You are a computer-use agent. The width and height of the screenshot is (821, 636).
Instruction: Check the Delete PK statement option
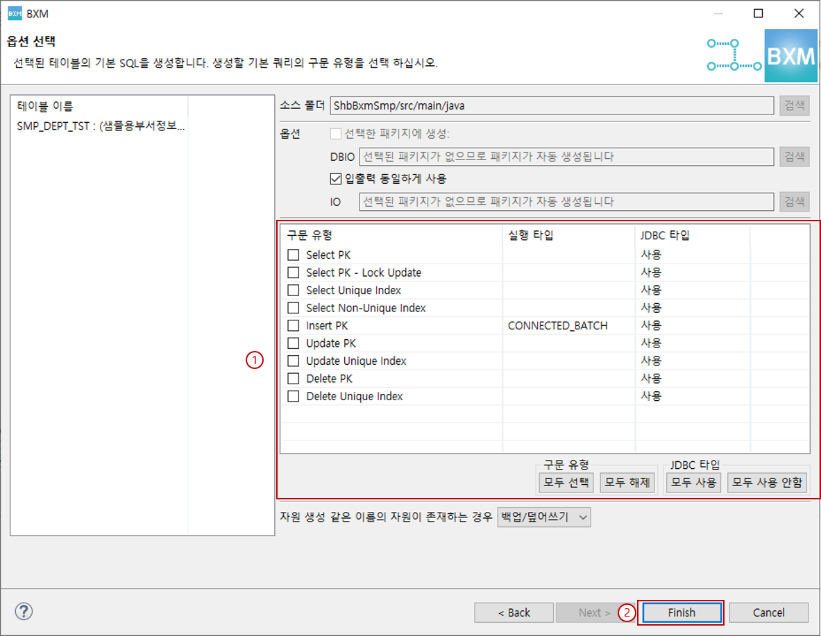click(292, 378)
